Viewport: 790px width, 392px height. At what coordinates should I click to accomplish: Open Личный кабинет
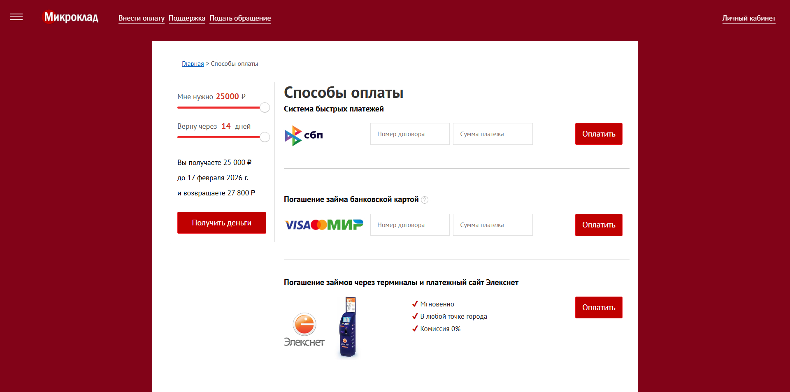coord(749,18)
